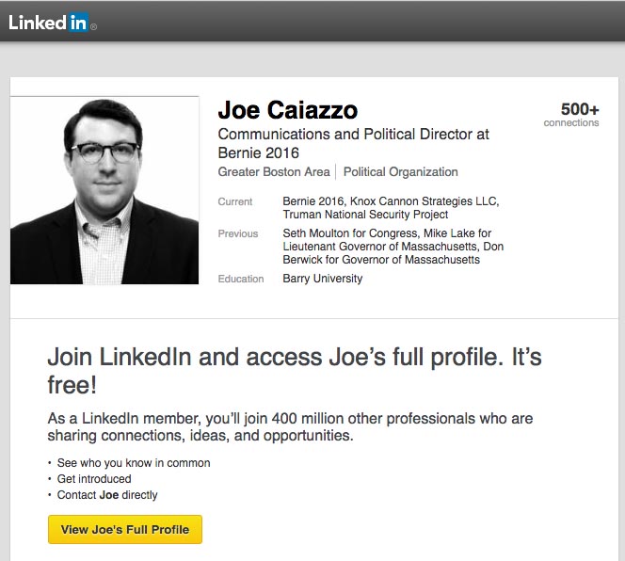Click the Previous label in the profile summary
This screenshot has width=625, height=561.
point(237,233)
